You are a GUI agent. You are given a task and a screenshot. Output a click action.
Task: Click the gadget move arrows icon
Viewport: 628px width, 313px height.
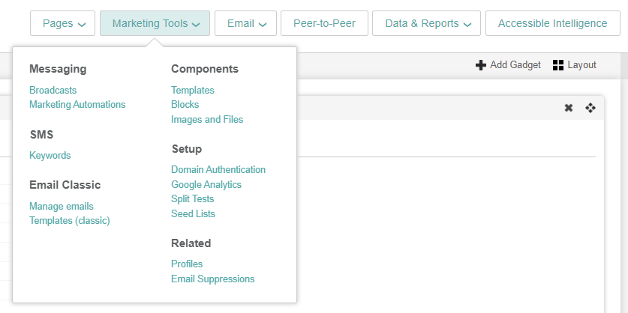(x=590, y=108)
